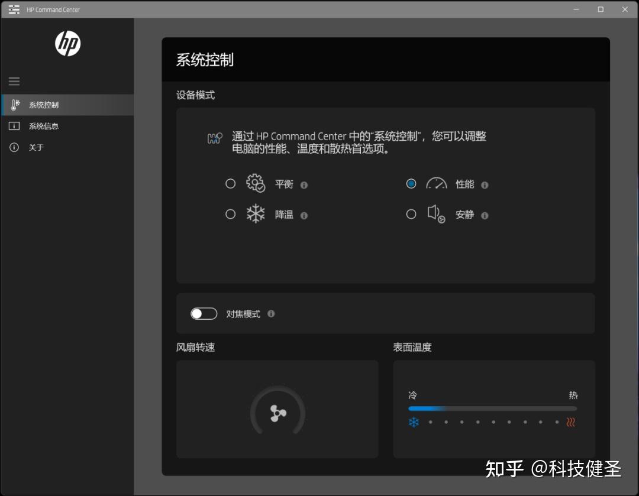
Task: Click the HP logo in the sidebar
Action: tap(67, 43)
